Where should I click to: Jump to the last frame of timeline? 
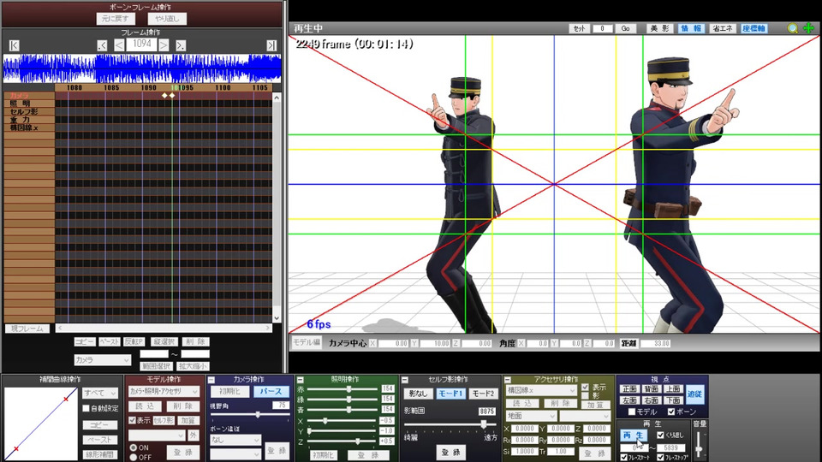tap(271, 45)
